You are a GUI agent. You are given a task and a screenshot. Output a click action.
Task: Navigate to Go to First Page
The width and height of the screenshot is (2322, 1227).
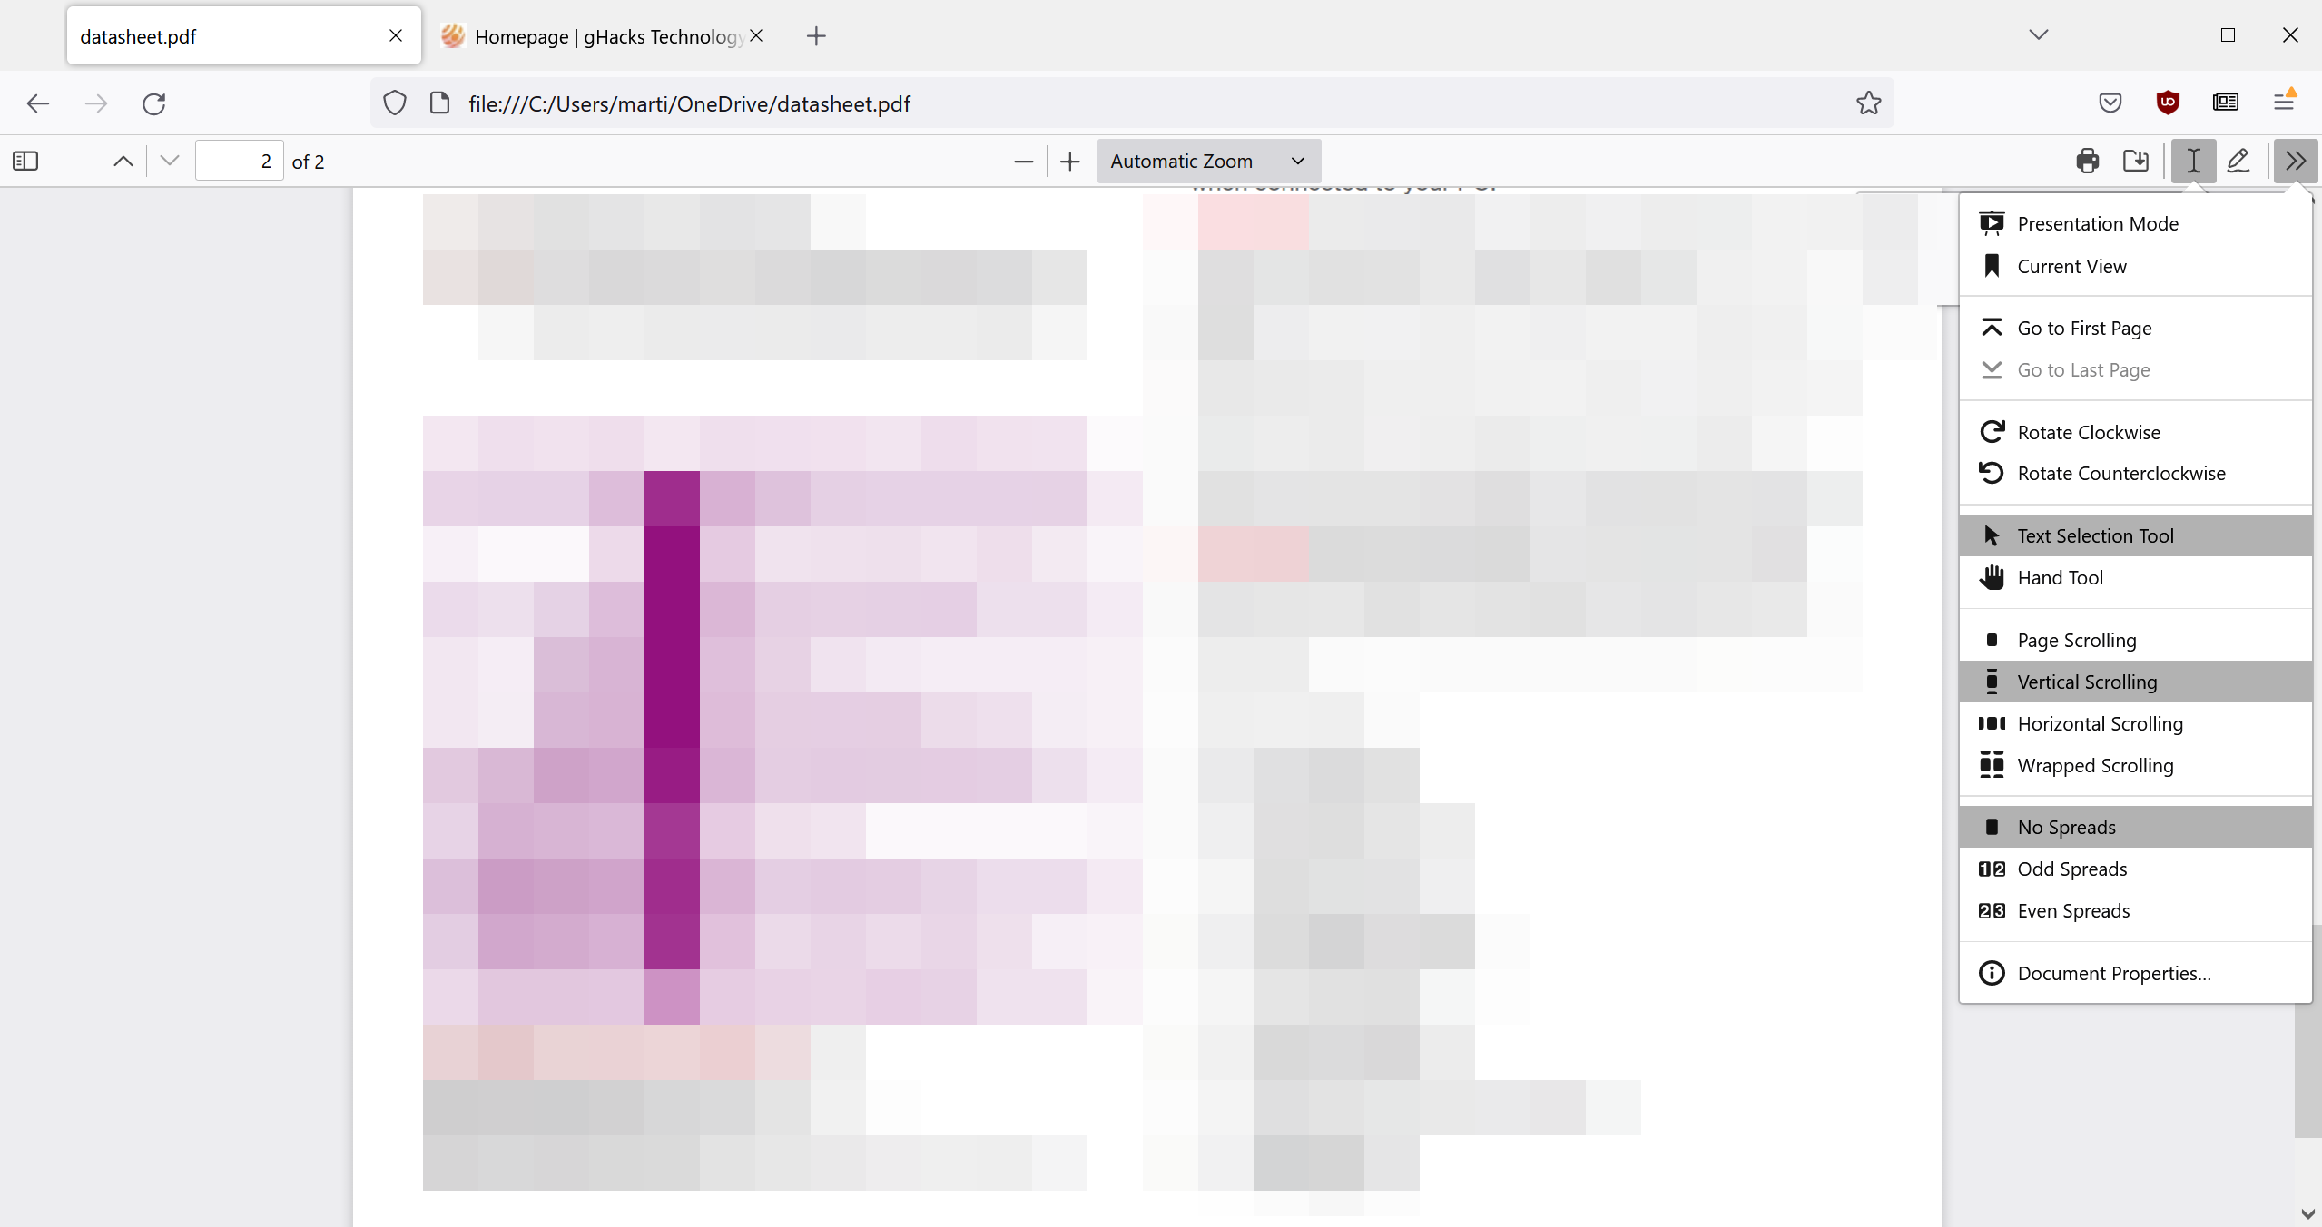2084,327
